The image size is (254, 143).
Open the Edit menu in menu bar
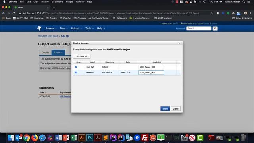click(29, 2)
